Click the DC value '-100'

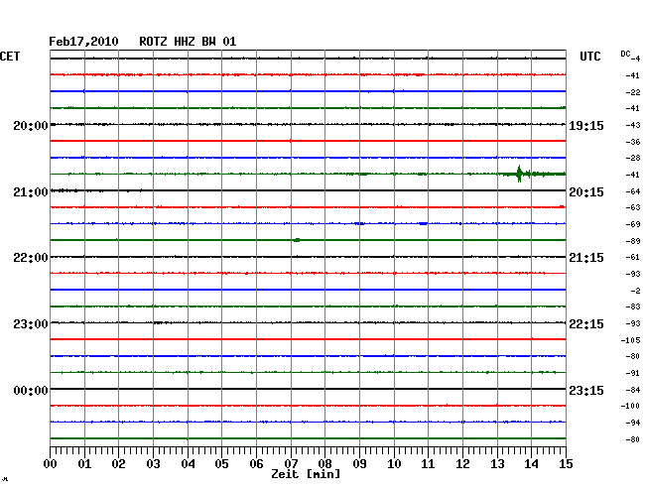(x=630, y=406)
